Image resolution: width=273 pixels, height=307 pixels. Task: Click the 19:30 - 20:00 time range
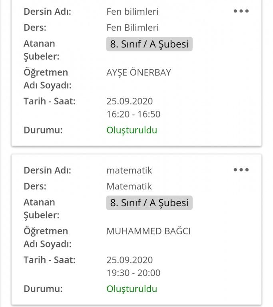[x=133, y=273]
